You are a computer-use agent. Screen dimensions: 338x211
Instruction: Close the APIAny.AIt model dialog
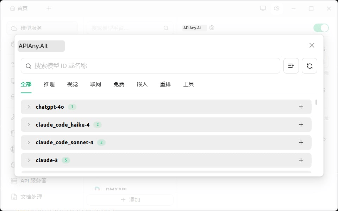[312, 45]
